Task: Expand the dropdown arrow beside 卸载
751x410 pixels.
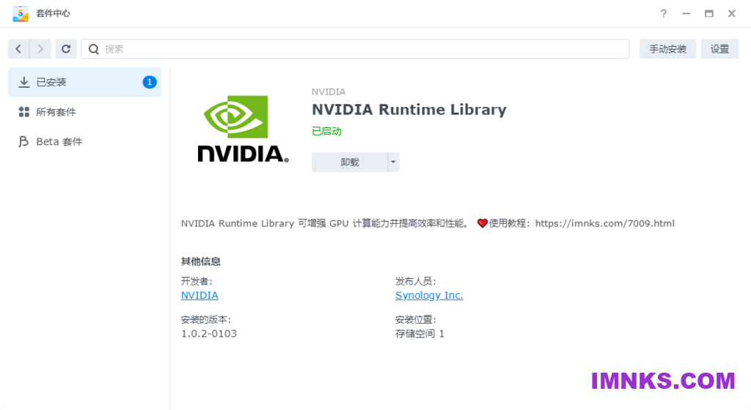Action: click(x=393, y=162)
